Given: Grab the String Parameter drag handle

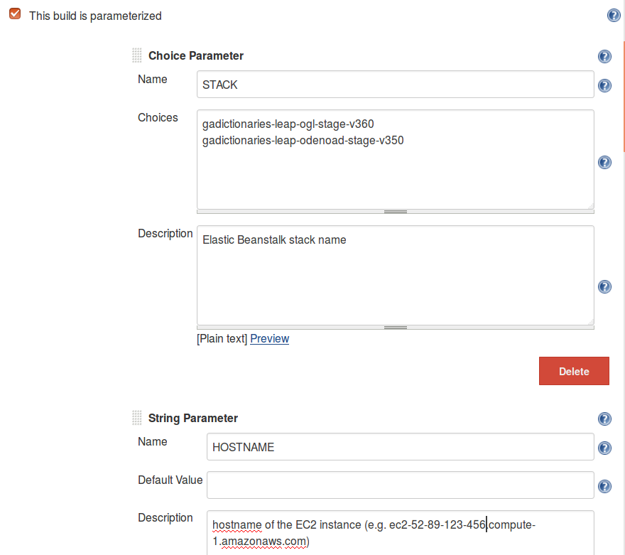Looking at the screenshot, I should point(137,418).
